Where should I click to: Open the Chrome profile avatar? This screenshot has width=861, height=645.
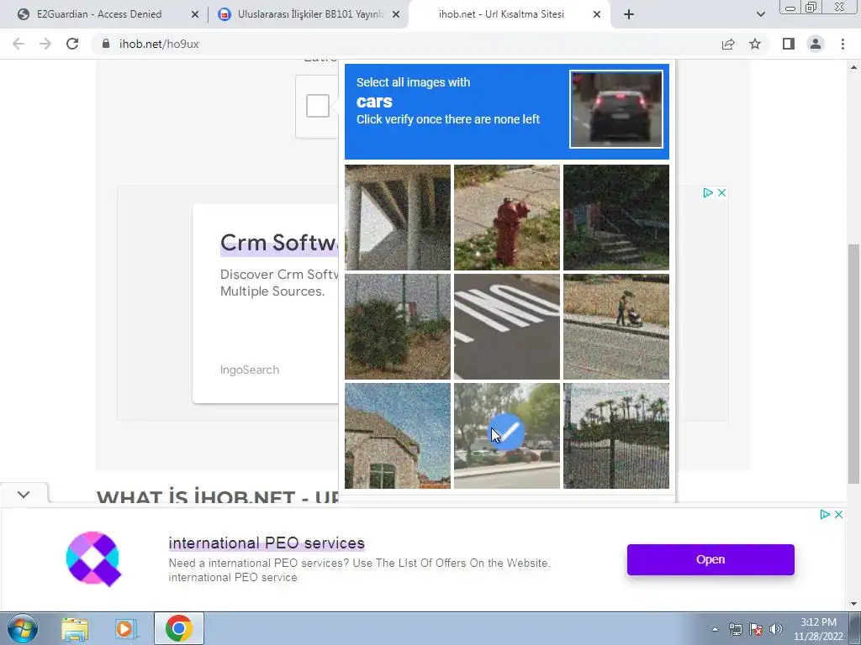pyautogui.click(x=816, y=44)
